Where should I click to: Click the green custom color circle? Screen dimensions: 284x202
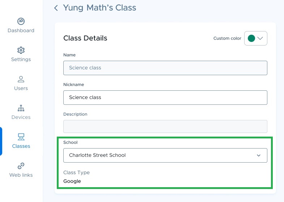(251, 38)
